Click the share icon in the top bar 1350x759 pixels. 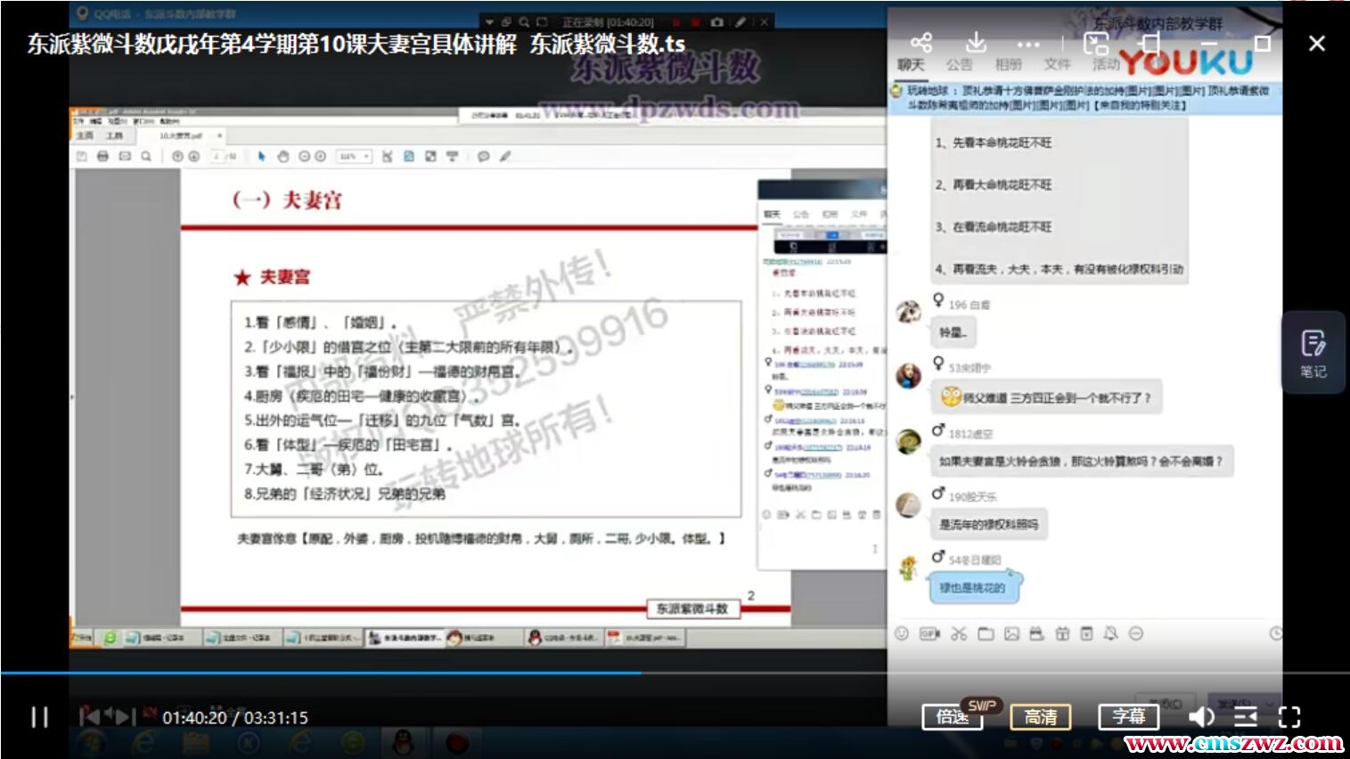pos(921,43)
